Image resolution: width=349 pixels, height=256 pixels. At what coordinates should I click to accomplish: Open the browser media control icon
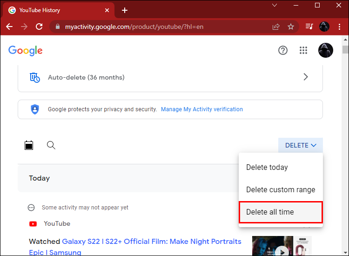(309, 27)
